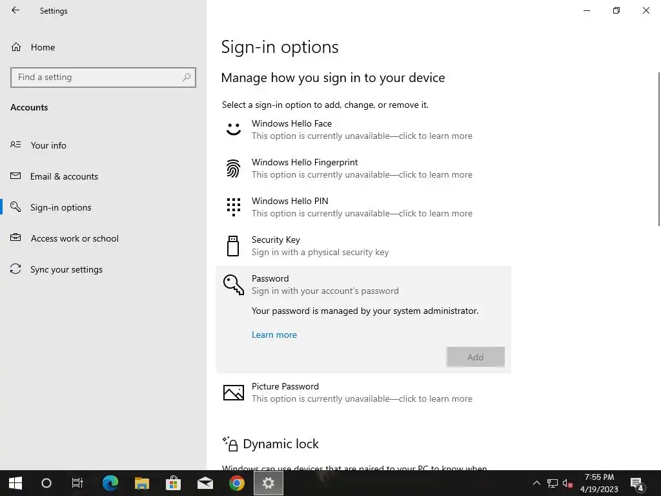
Task: Click the Dynamic lock heading
Action: (281, 444)
